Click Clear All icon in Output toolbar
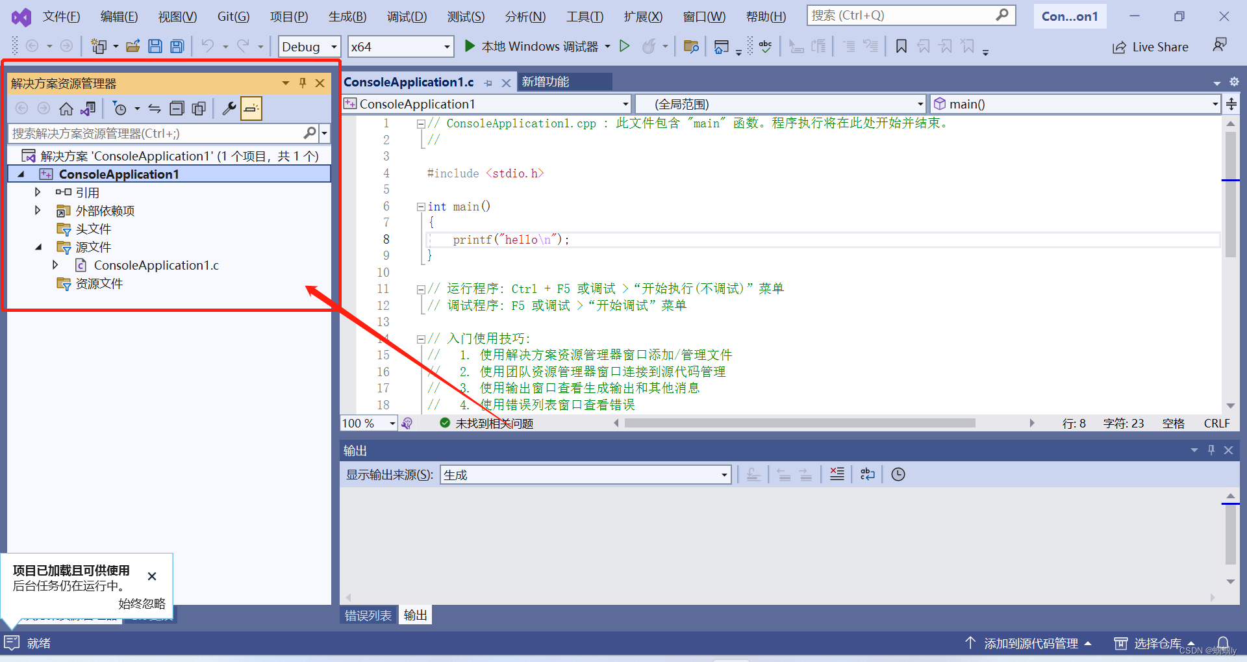 coord(837,474)
